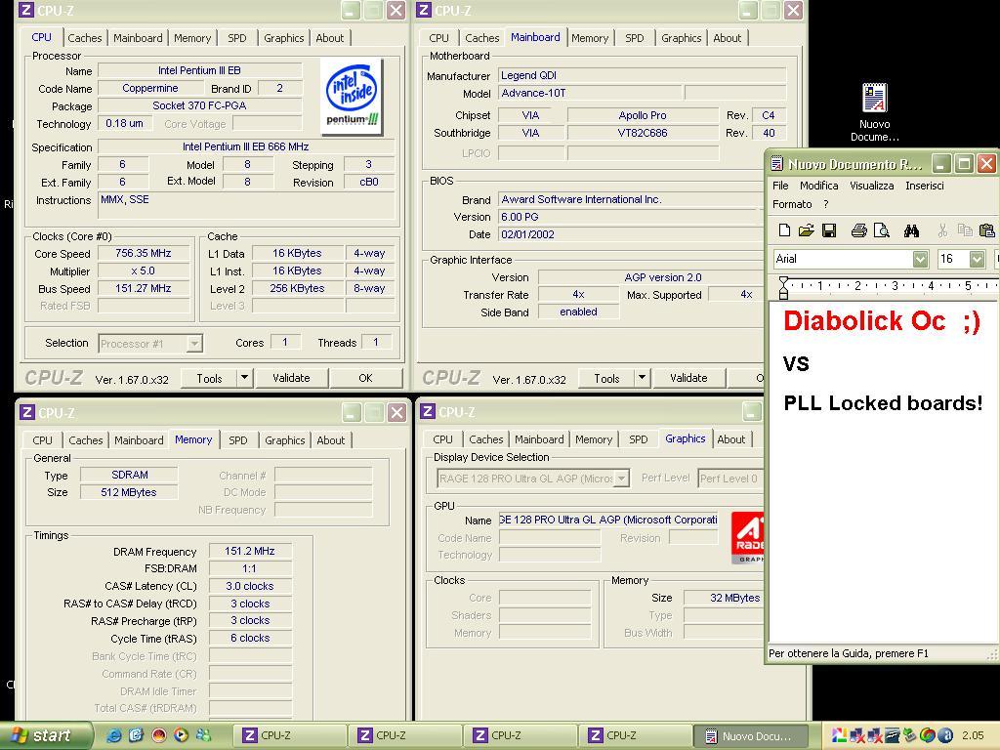Click the Core Speed value 756.35 MHz
1000x750 pixels.
point(144,253)
